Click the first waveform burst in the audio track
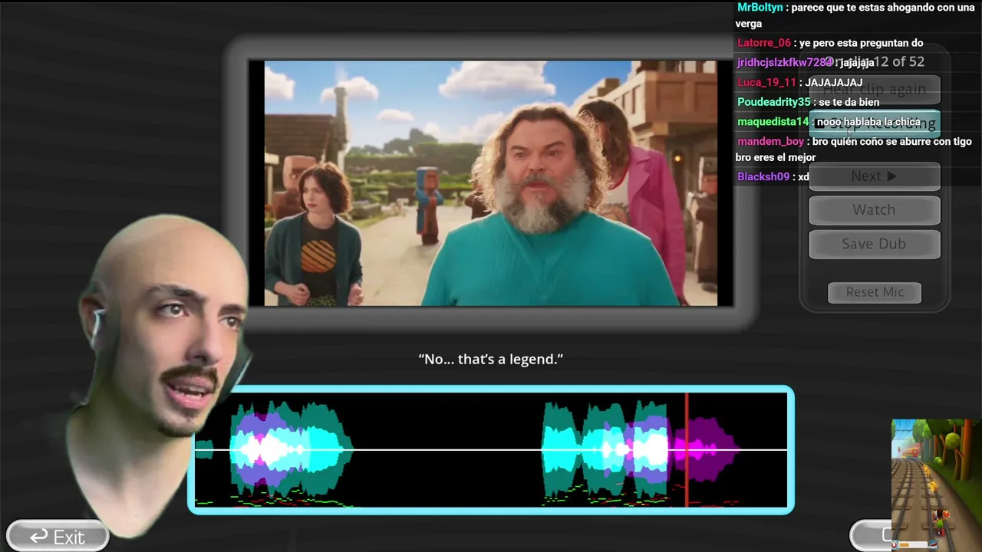This screenshot has width=982, height=552. pyautogui.click(x=292, y=450)
